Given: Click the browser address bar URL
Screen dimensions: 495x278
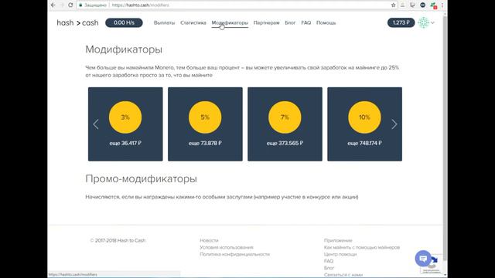Looking at the screenshot, I should [141, 5].
